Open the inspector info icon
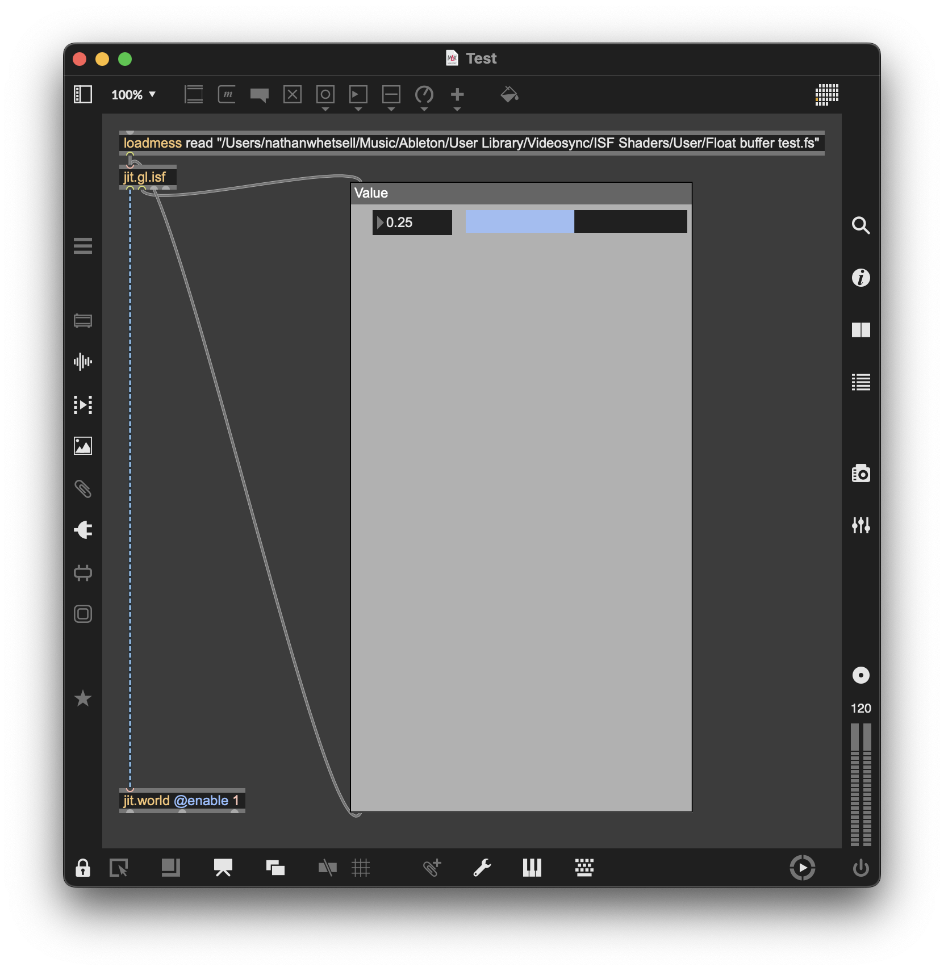 click(861, 278)
